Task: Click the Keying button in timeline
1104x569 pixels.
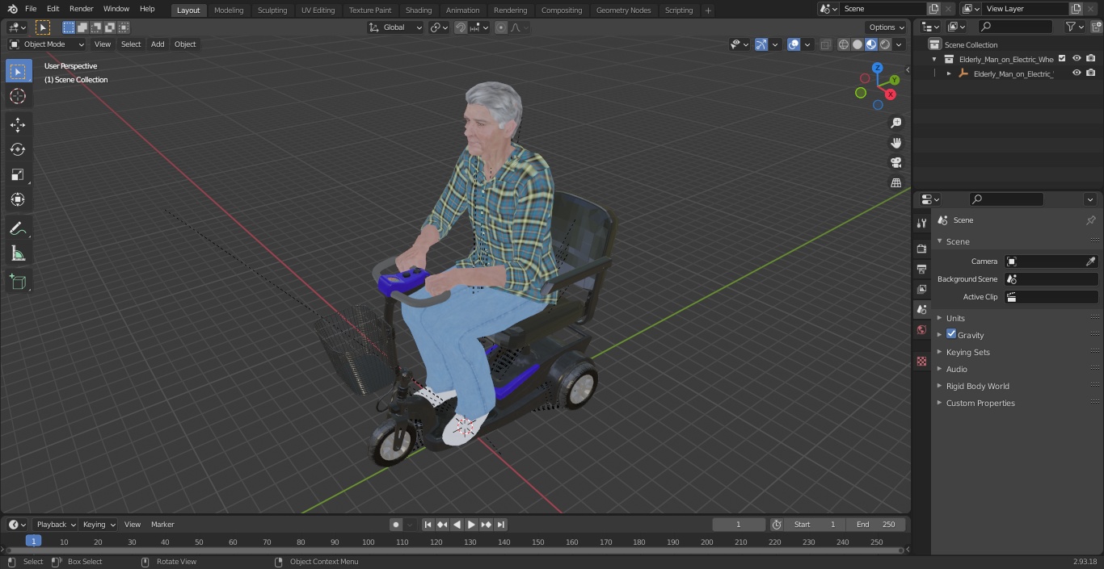Action: click(x=99, y=525)
